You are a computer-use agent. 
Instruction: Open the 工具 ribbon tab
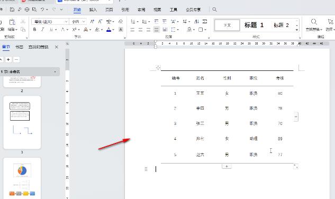[x=174, y=10]
